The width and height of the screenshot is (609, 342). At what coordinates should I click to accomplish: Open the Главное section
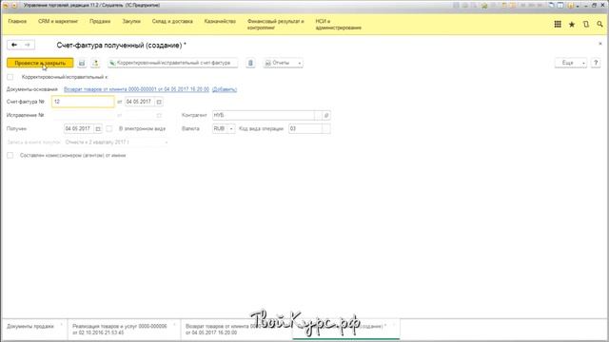click(17, 21)
